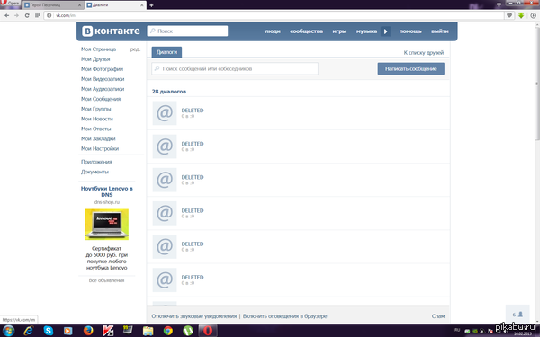Image resolution: width=540 pixels, height=337 pixels.
Task: Open the media player taskbar icon
Action: click(67, 331)
